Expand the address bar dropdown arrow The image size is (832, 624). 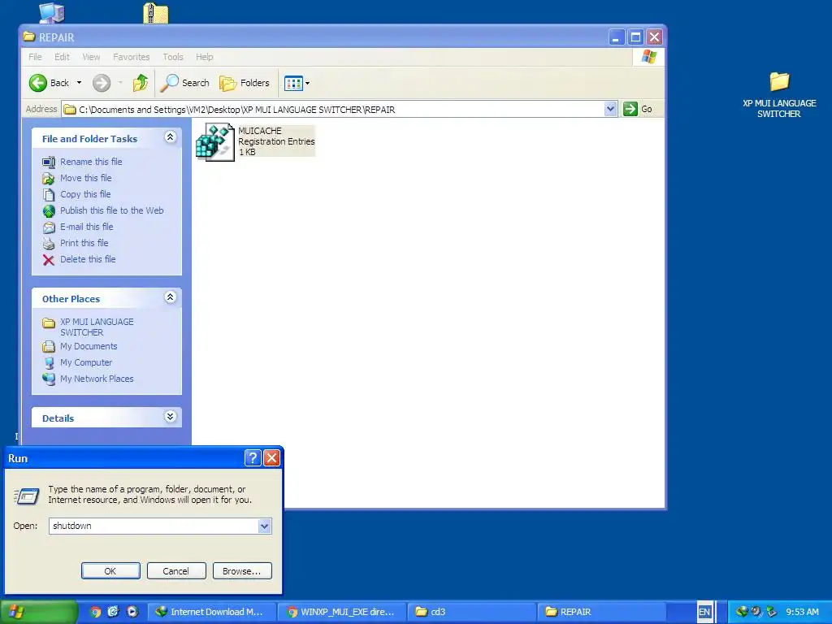coord(611,110)
